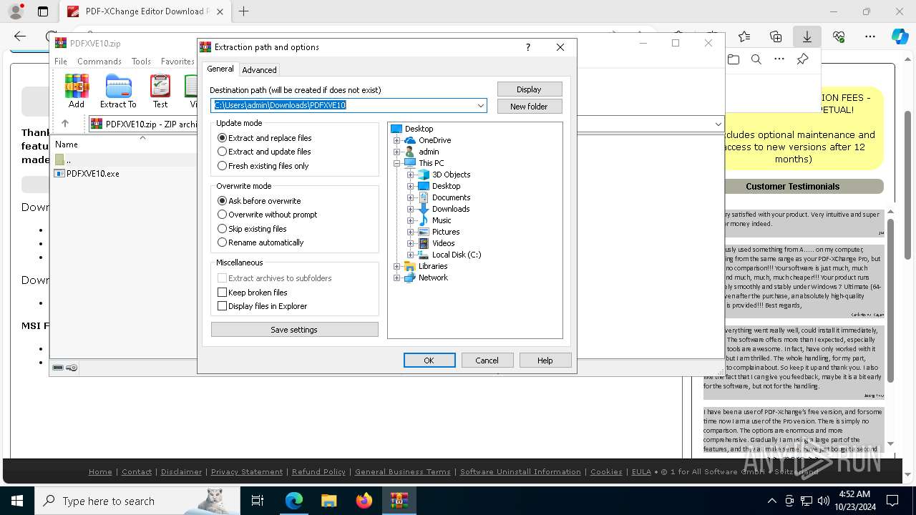Open the WinRAR File menu

click(61, 62)
